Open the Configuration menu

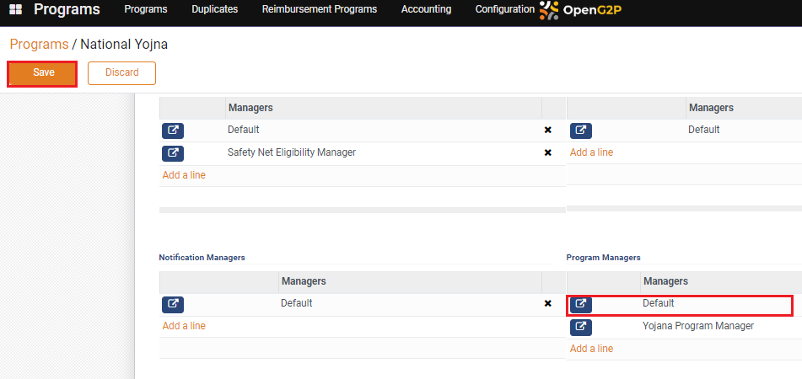pos(504,9)
